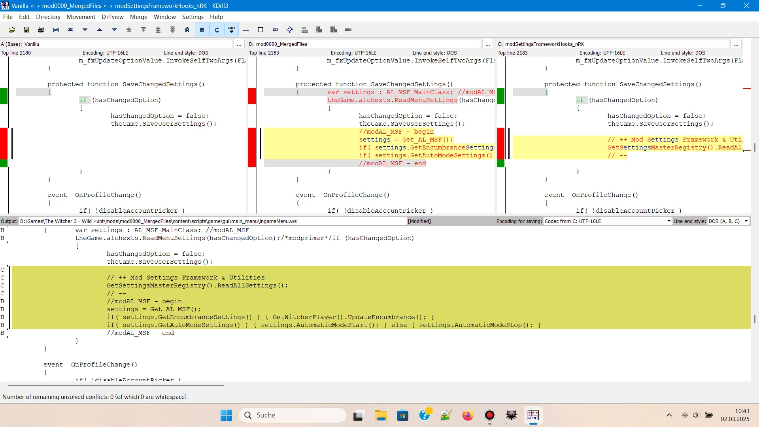759x427 pixels.
Task: Click the browse button for file C
Action: coord(736,44)
